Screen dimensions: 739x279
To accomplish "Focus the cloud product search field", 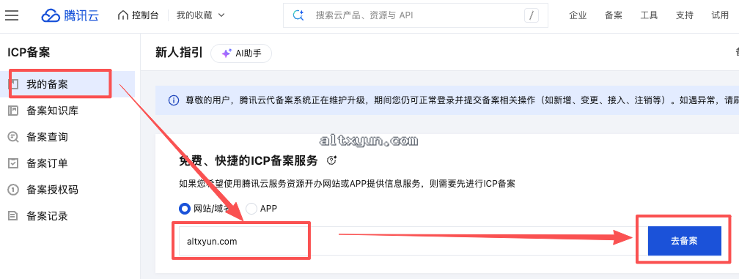I will coord(416,15).
